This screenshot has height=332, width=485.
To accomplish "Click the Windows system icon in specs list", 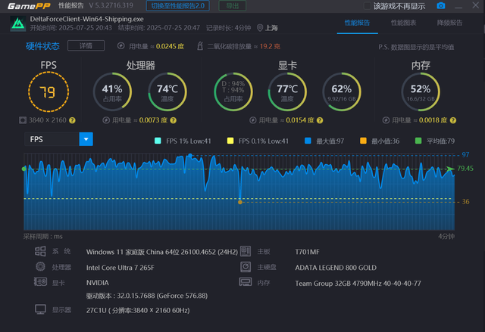I will tap(40, 251).
